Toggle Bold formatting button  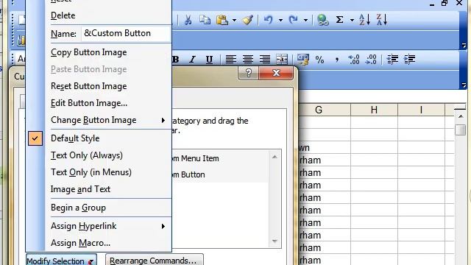[x=176, y=60]
